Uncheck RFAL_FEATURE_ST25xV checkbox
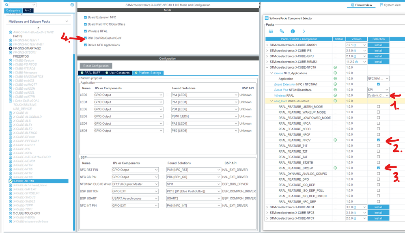The image size is (405, 233). pos(378,168)
